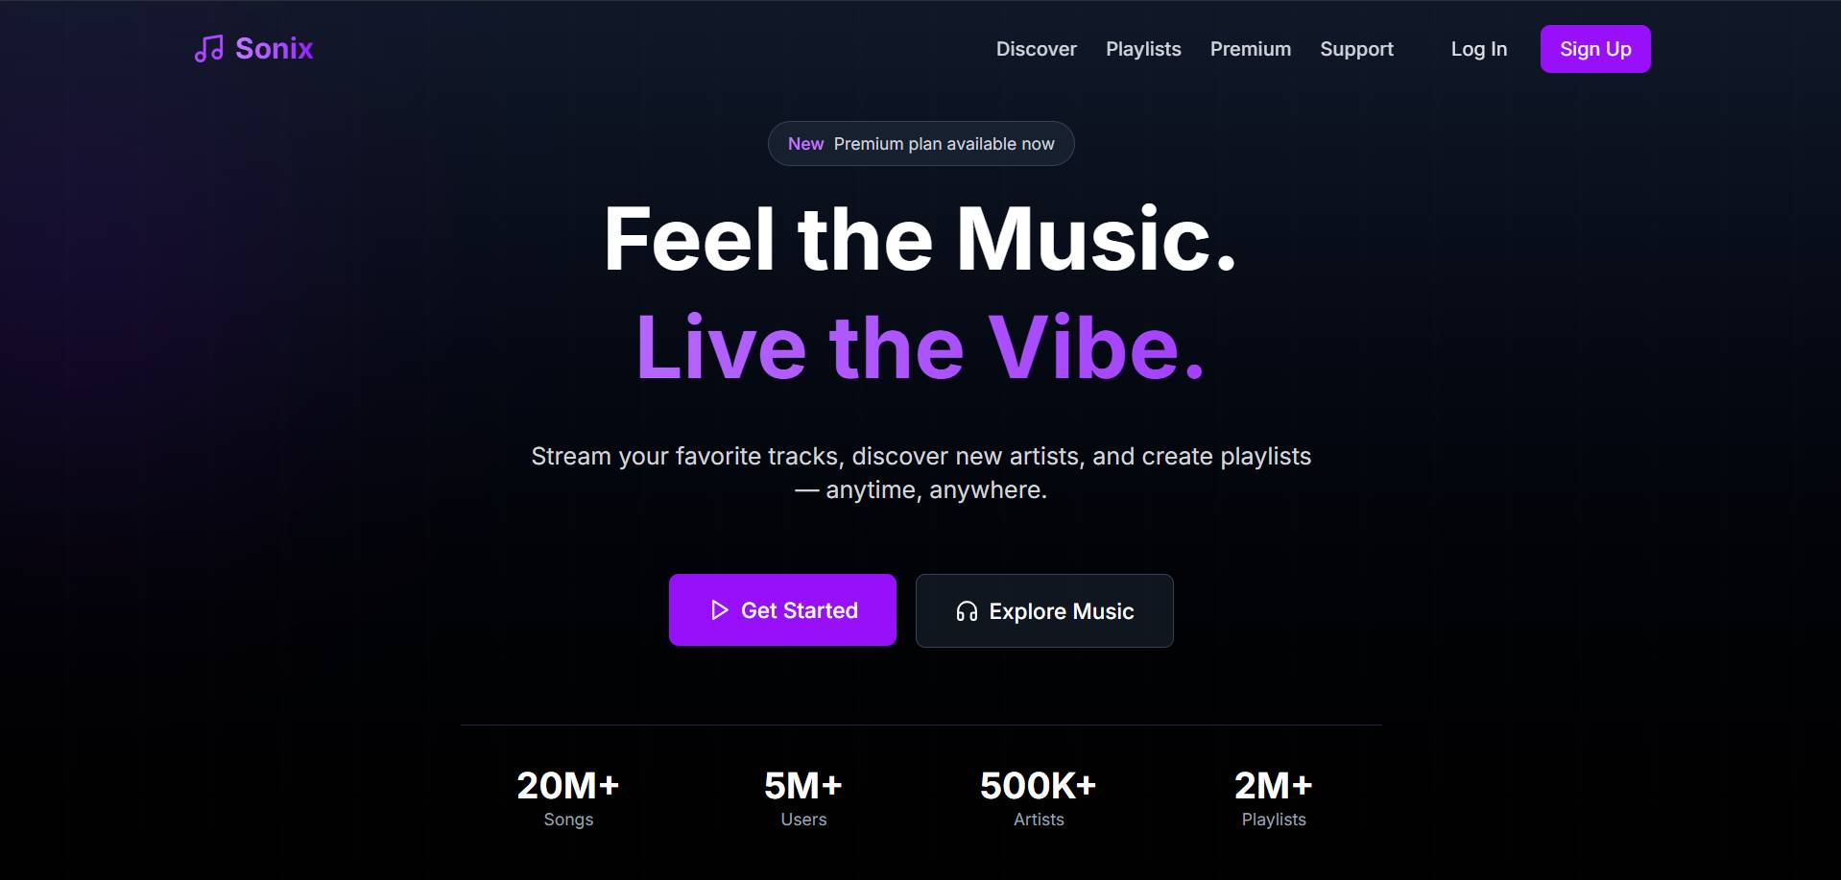Select the 500K+ Artists statistic
This screenshot has height=880, width=1841.
click(x=1039, y=797)
